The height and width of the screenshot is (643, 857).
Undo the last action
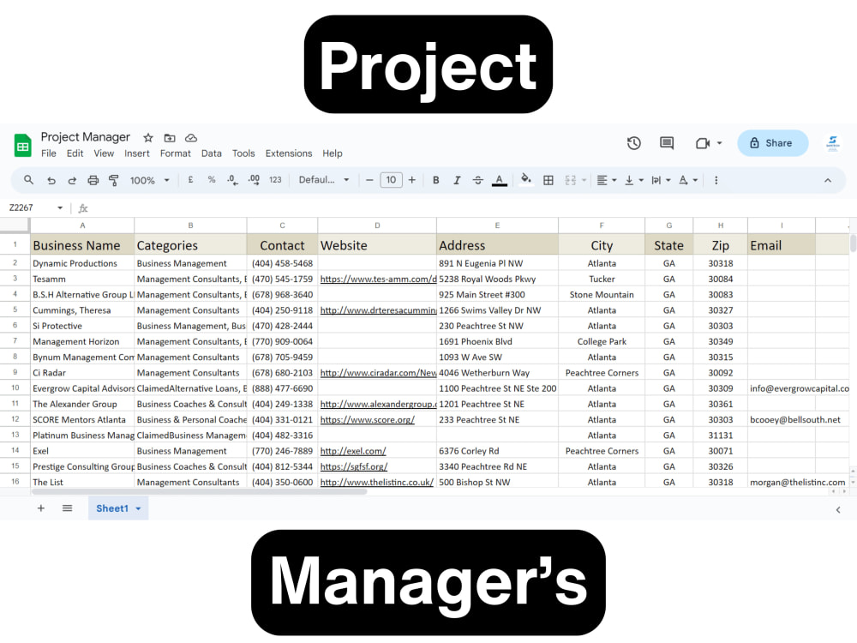[51, 180]
